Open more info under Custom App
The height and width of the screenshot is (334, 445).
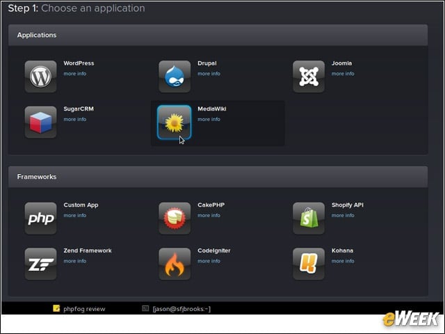[75, 215]
